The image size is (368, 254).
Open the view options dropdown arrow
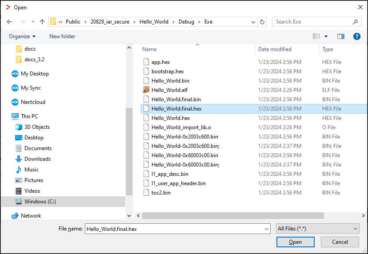coord(326,36)
